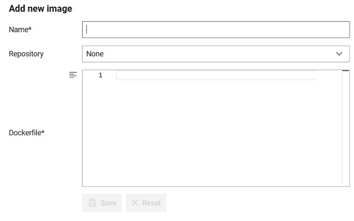Screen dimensions: 354x221
Task: Click the 'Add new image' heading
Action: [40, 8]
